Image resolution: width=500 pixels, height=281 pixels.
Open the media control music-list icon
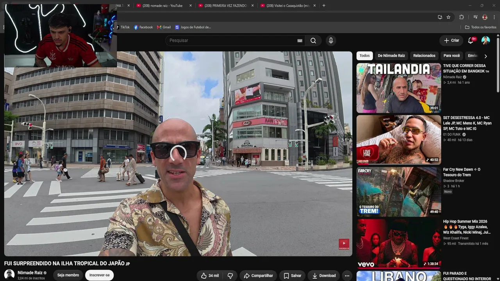475,17
